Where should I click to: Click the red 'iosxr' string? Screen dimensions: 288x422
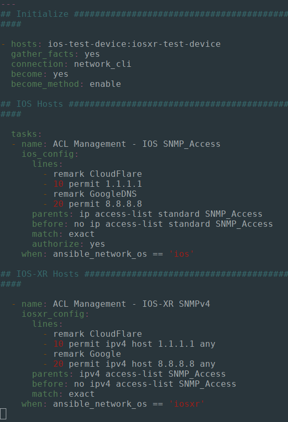click(x=187, y=404)
